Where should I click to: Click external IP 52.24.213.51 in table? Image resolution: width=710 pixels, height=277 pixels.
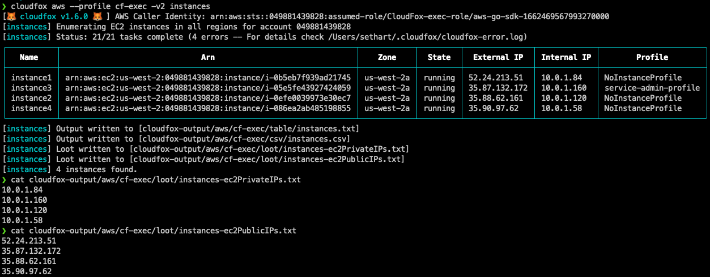point(496,78)
